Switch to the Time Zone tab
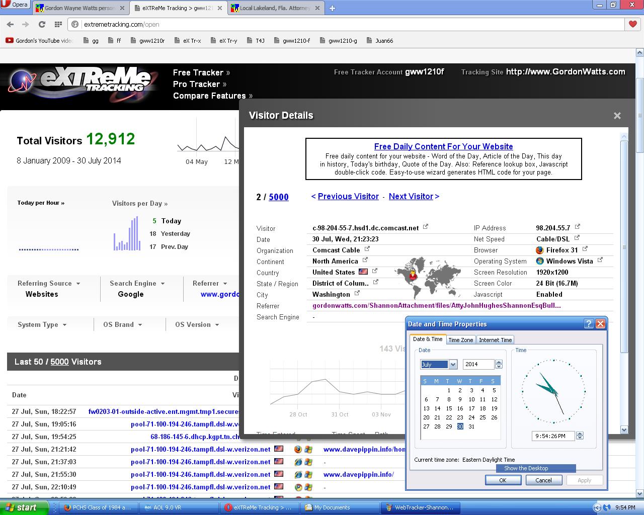 click(460, 340)
